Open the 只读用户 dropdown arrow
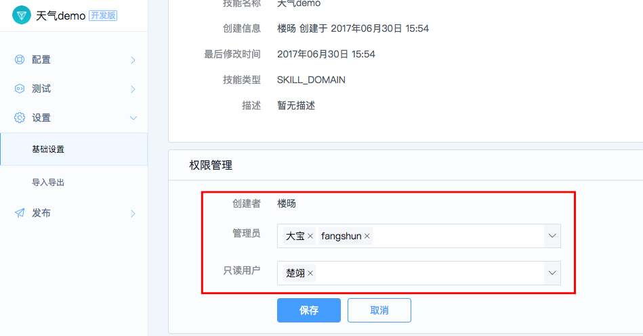This screenshot has width=643, height=336. [552, 273]
